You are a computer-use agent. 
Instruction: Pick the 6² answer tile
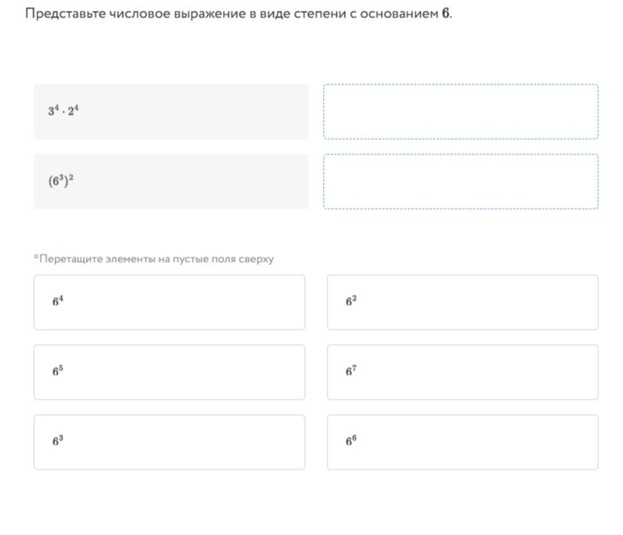462,302
